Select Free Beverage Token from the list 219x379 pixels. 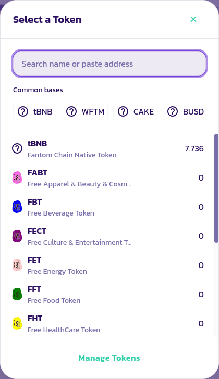108,207
